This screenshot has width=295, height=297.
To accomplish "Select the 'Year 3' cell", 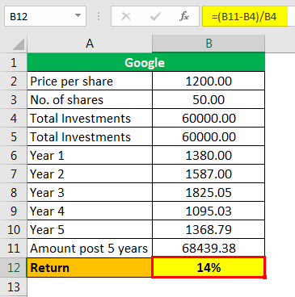I will pyautogui.click(x=90, y=192).
